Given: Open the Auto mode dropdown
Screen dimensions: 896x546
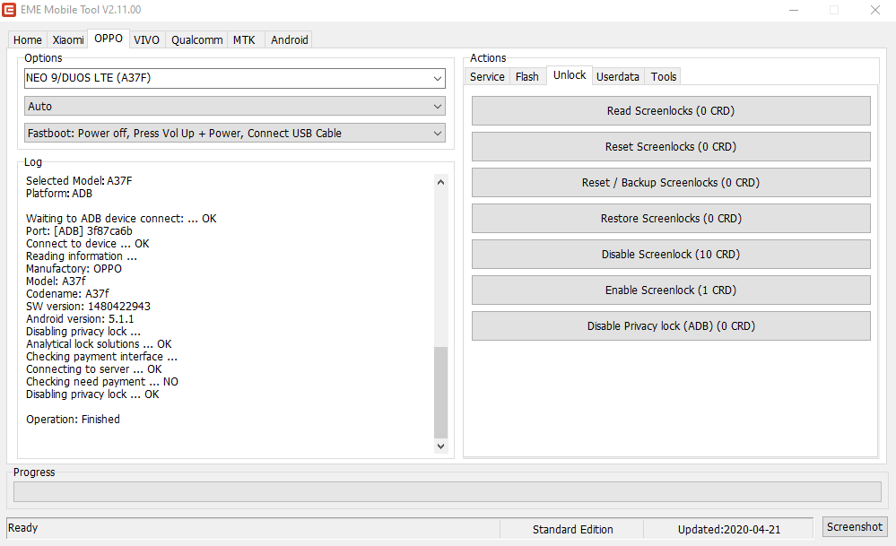Looking at the screenshot, I should 235,106.
